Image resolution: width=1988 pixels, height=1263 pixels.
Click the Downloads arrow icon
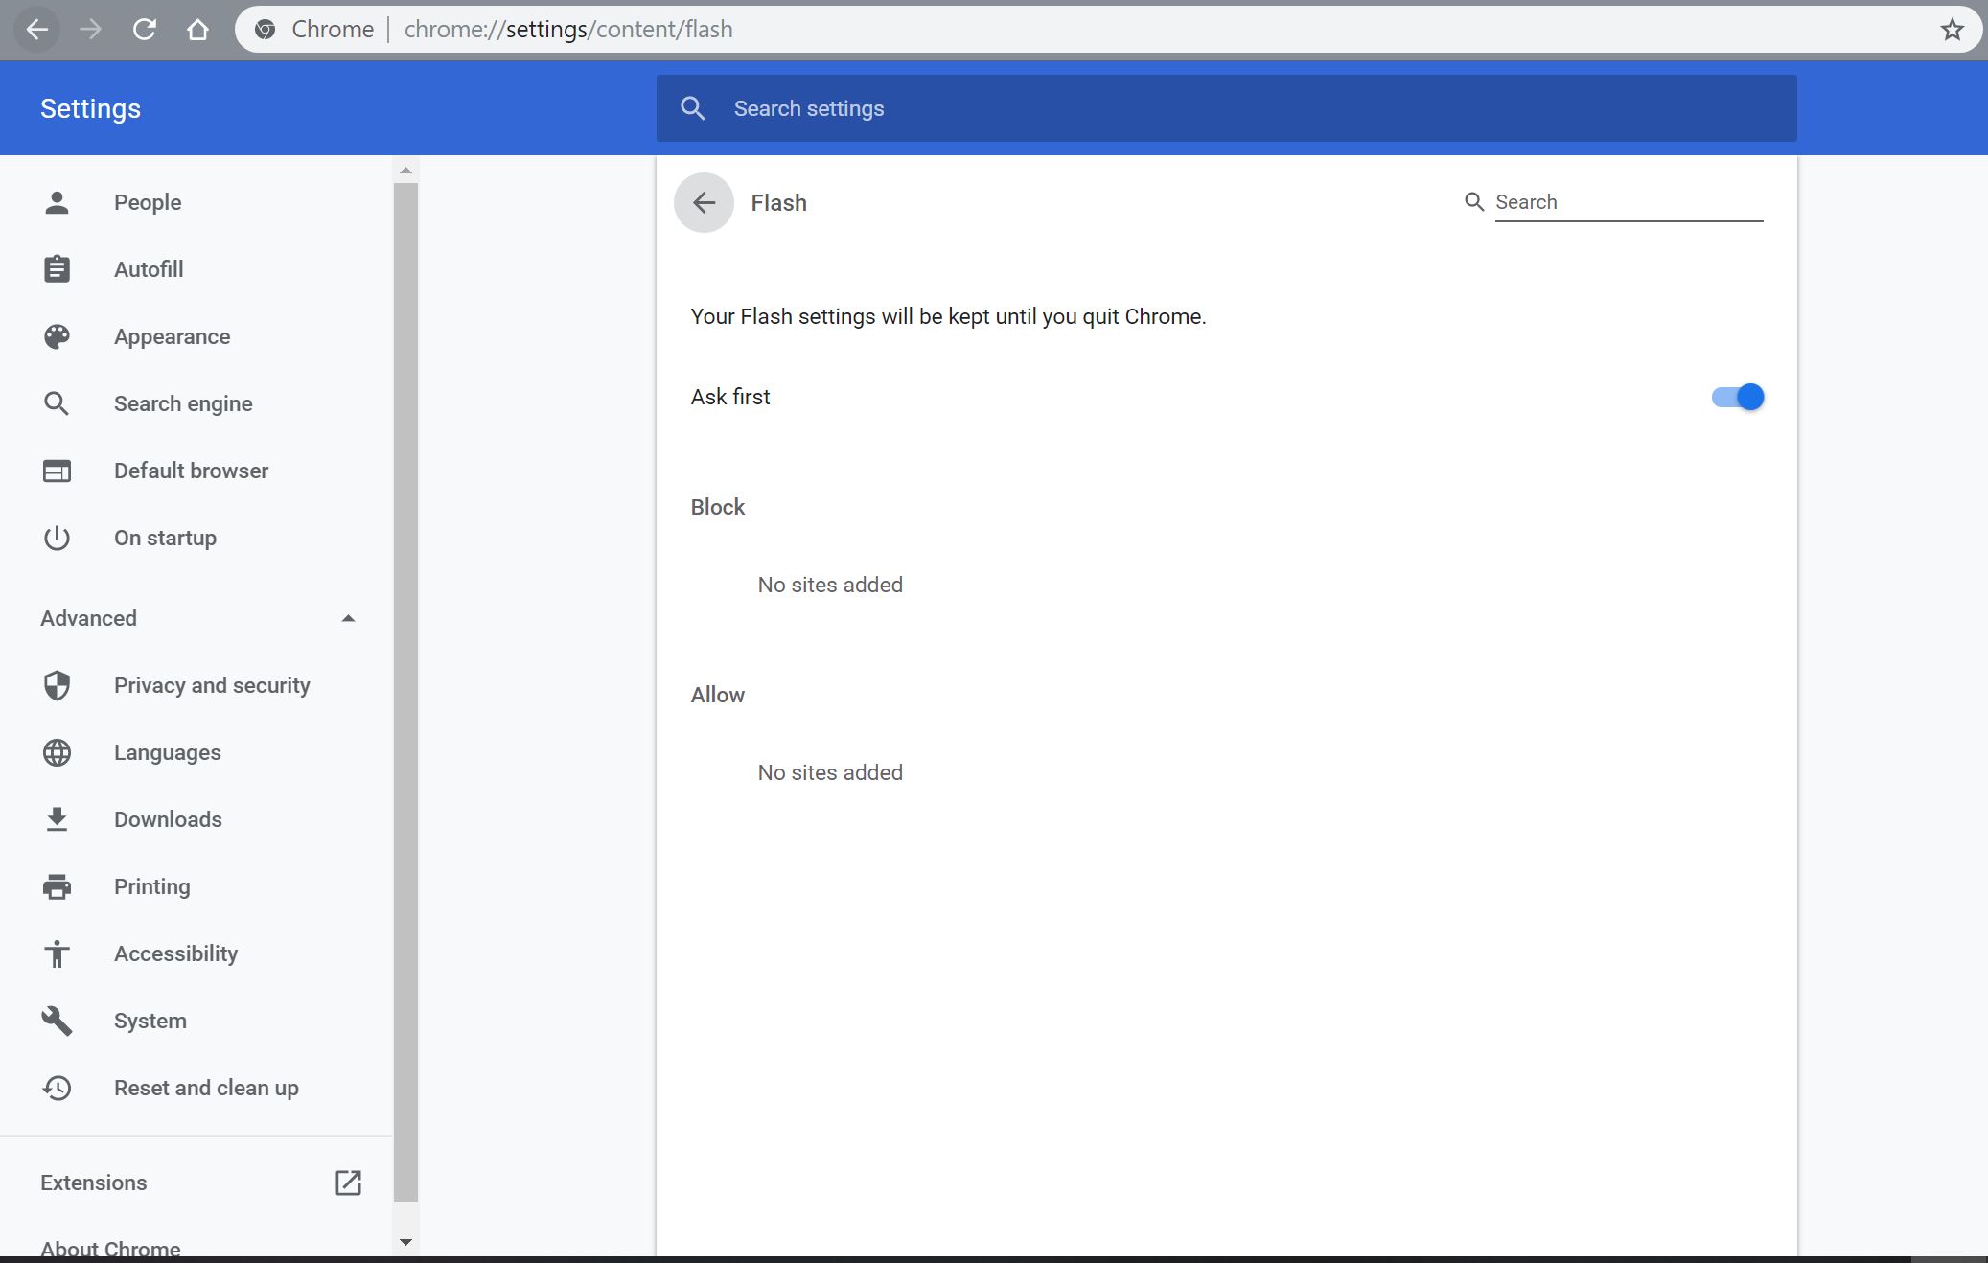point(57,819)
